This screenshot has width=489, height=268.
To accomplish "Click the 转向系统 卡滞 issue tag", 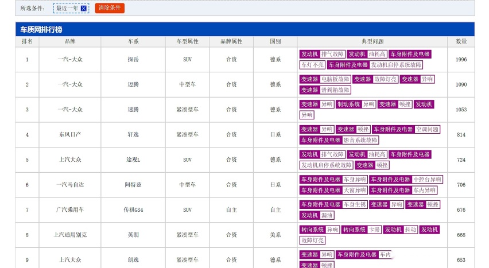I will (361, 230).
